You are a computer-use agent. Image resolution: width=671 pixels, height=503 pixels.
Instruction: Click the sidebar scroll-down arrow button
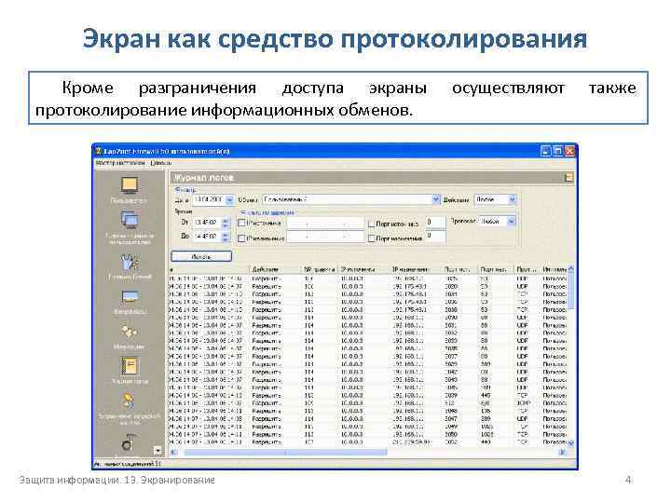pos(158,451)
